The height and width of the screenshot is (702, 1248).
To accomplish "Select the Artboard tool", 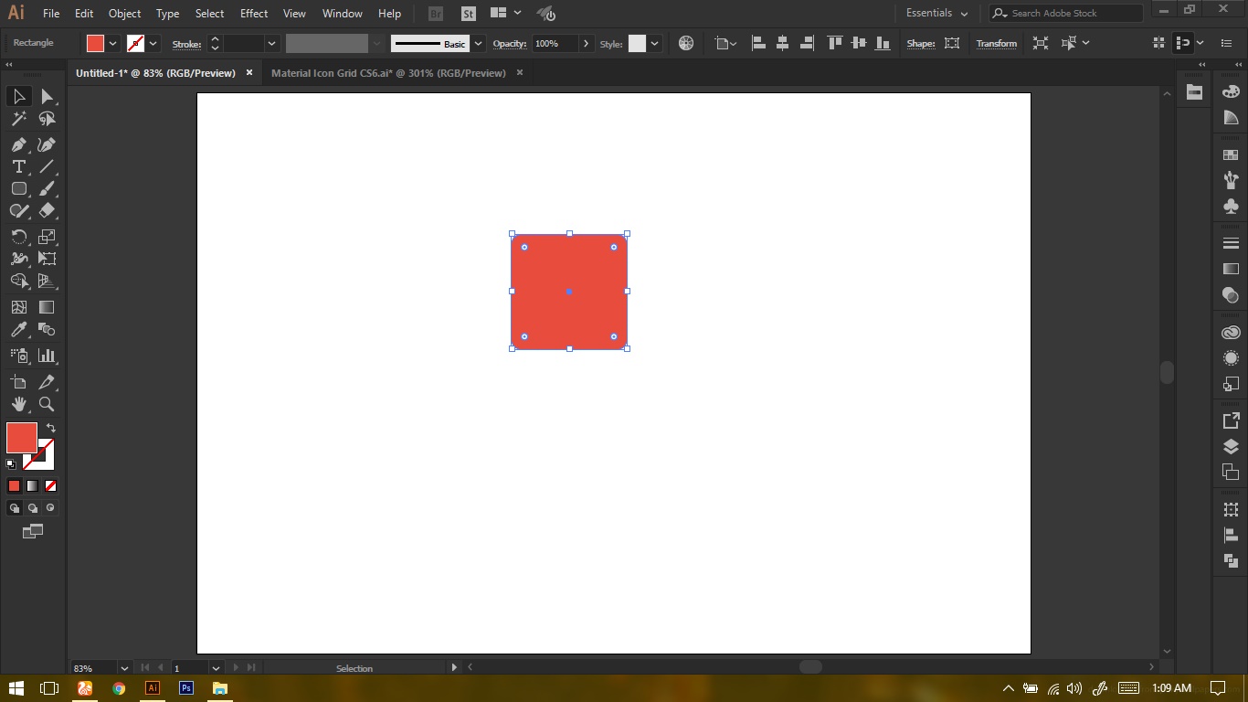I will pos(18,382).
